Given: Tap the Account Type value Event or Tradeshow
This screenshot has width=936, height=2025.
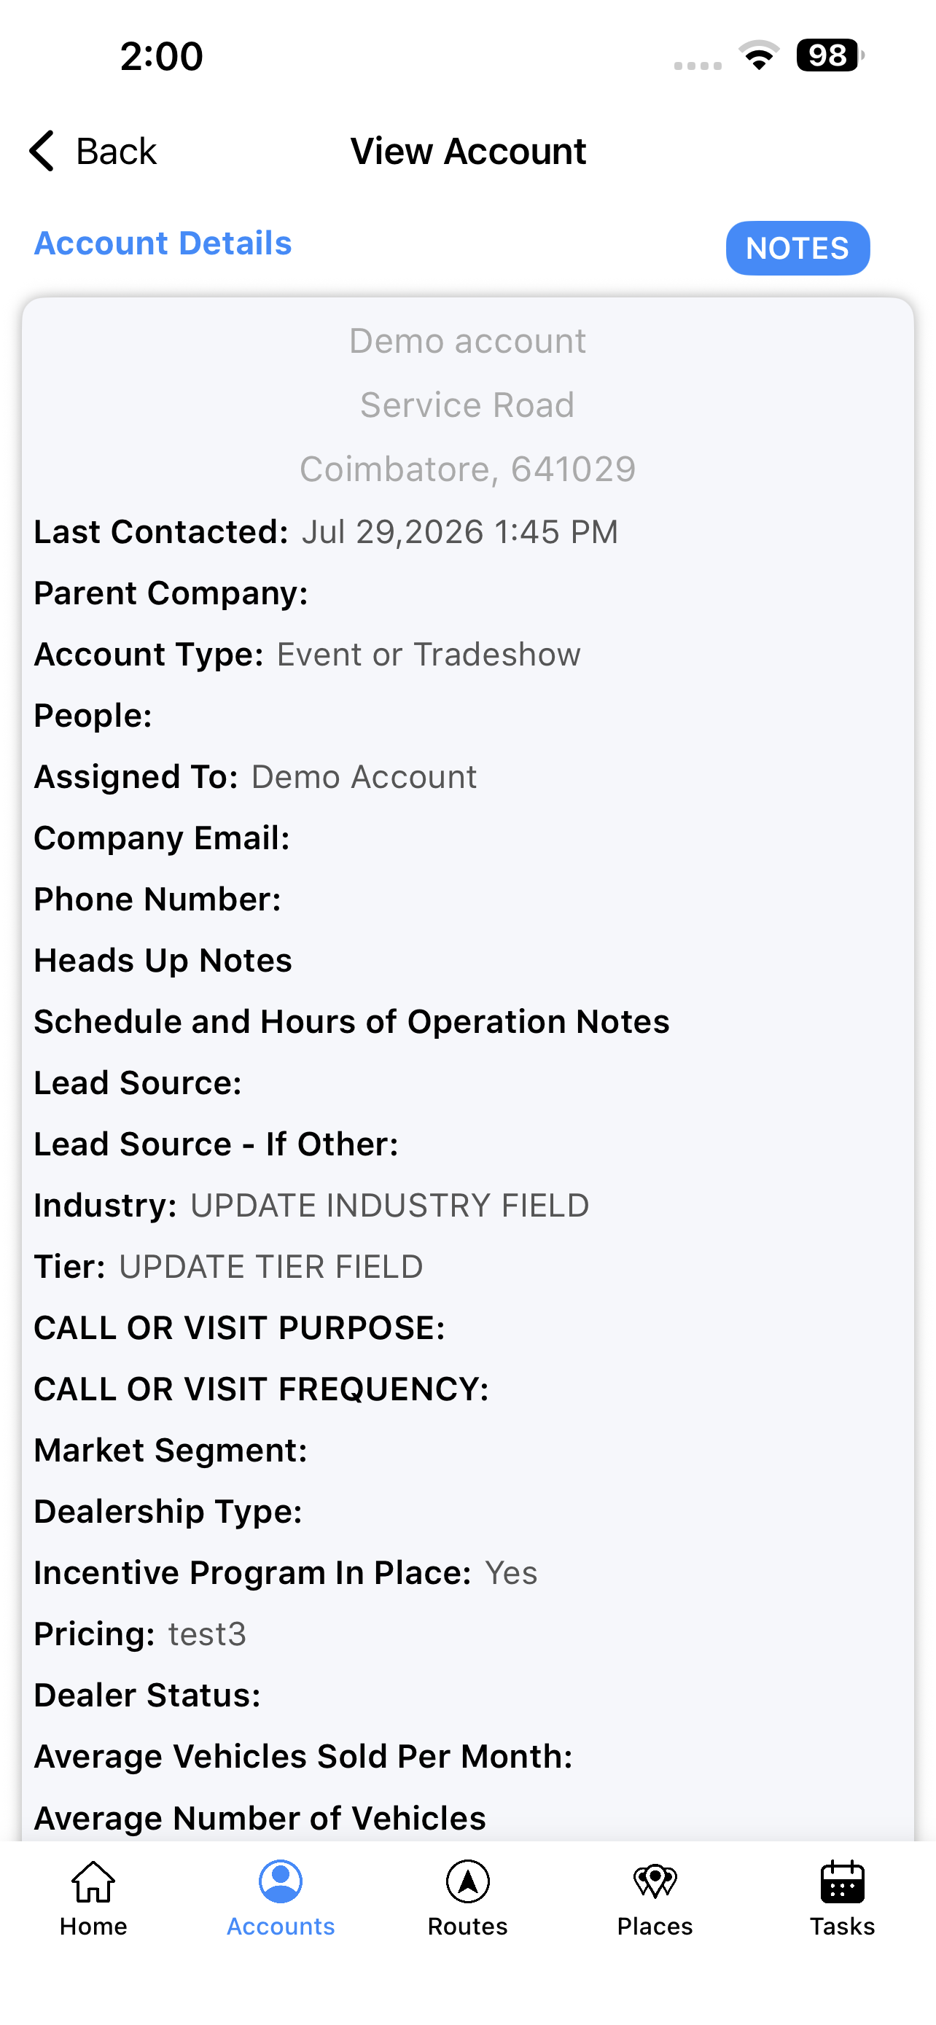Looking at the screenshot, I should pos(429,655).
